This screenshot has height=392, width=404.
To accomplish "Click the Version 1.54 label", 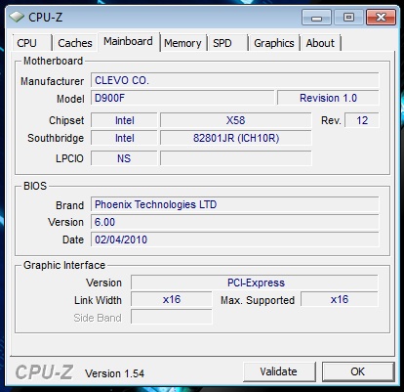I will [114, 373].
